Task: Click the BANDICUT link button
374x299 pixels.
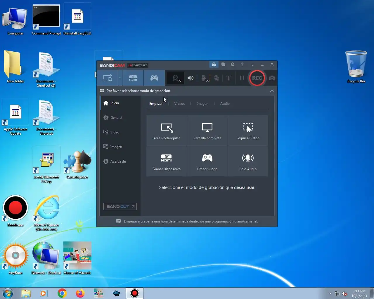Action: pos(120,206)
